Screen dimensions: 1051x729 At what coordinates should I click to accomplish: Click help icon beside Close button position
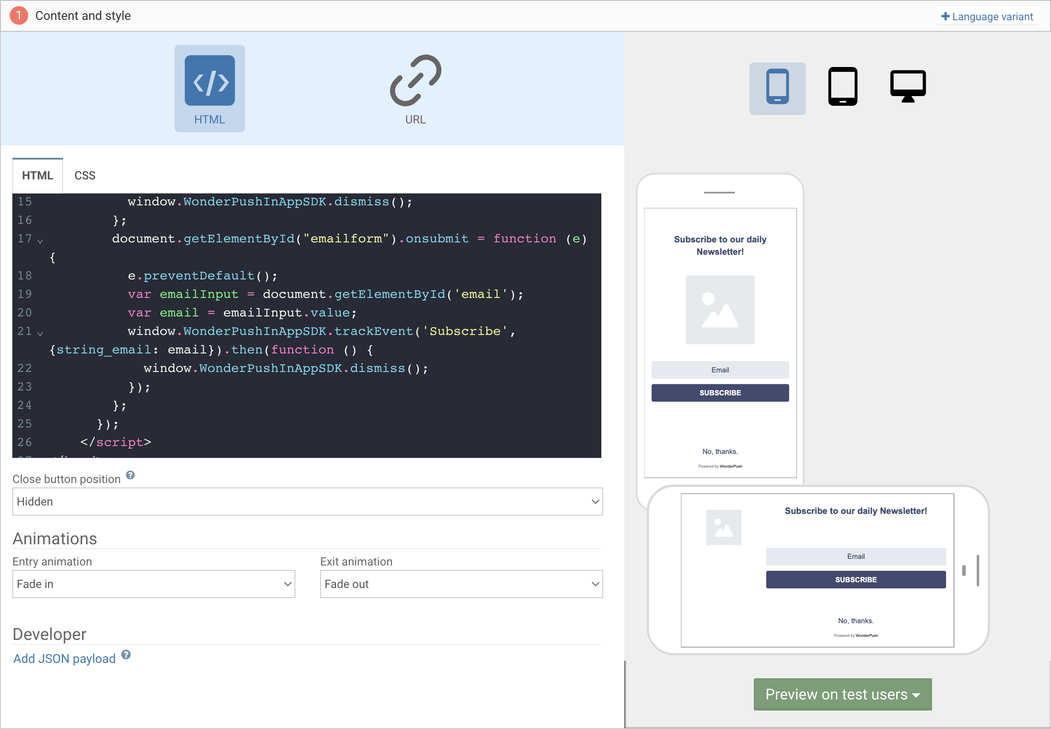pyautogui.click(x=130, y=476)
